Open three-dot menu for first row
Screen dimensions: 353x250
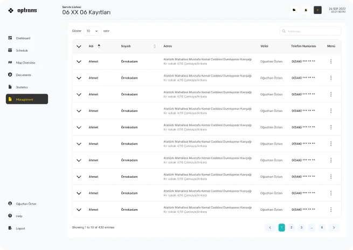331,61
